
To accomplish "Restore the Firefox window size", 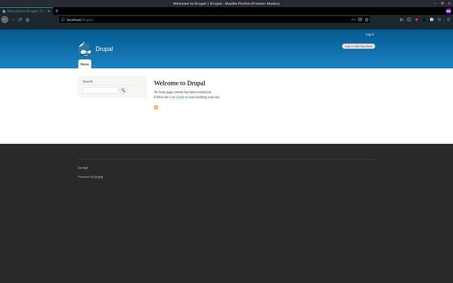I will point(442,3).
